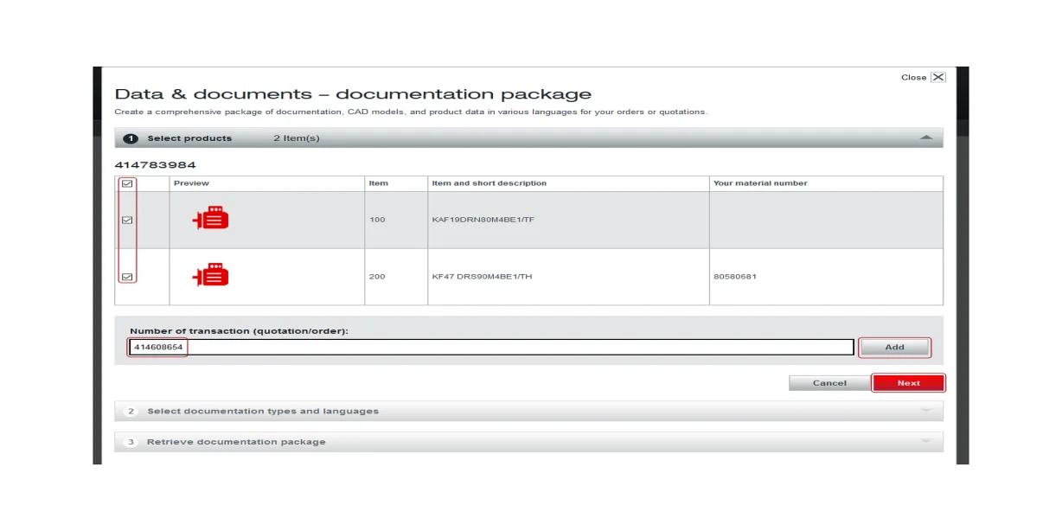Click the step 1 circle badge icon
The width and height of the screenshot is (1062, 531).
click(x=131, y=138)
